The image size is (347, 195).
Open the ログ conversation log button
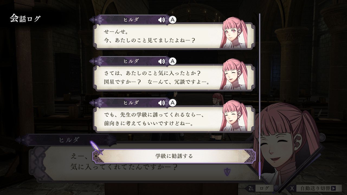tap(265, 188)
